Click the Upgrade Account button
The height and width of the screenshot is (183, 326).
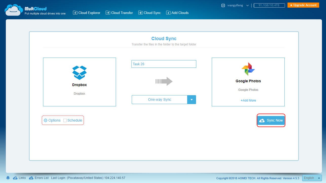pyautogui.click(x=303, y=5)
